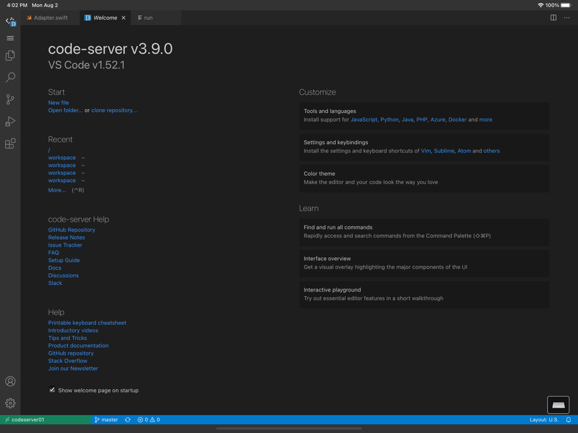Open code-server GitHub Repository link
The width and height of the screenshot is (578, 433).
72,230
